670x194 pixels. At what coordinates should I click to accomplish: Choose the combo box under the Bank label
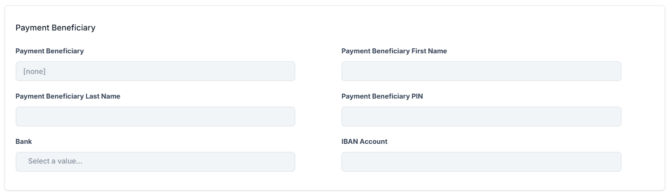155,161
